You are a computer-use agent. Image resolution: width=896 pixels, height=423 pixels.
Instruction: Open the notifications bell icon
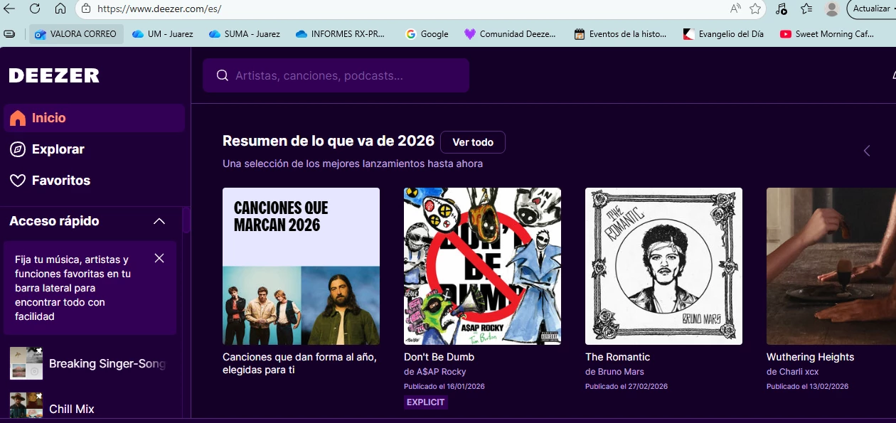pyautogui.click(x=893, y=75)
